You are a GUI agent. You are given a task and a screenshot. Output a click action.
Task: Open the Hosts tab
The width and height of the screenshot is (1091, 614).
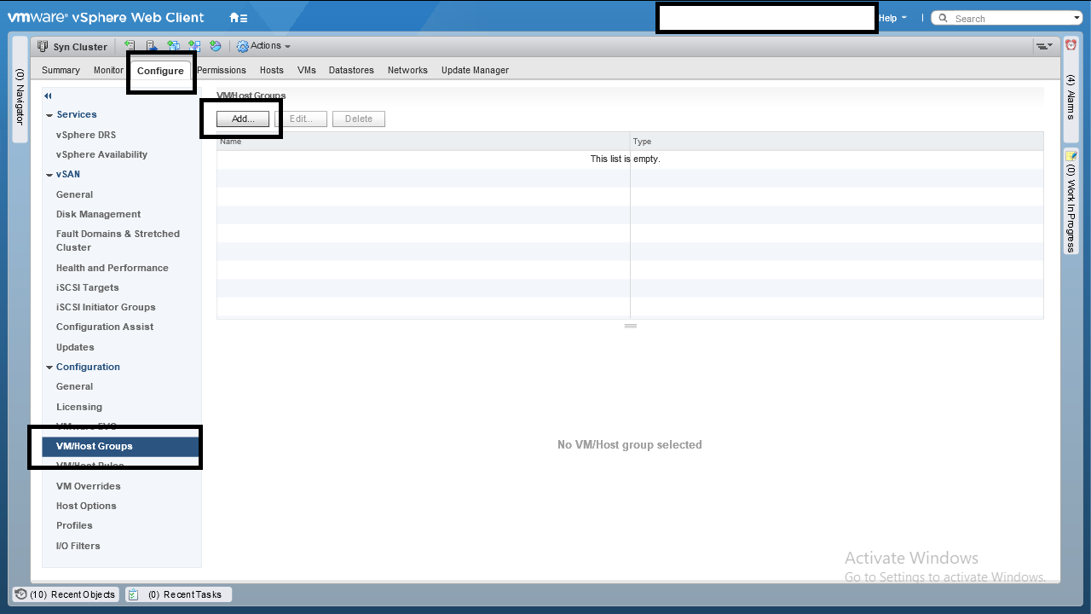click(x=272, y=70)
